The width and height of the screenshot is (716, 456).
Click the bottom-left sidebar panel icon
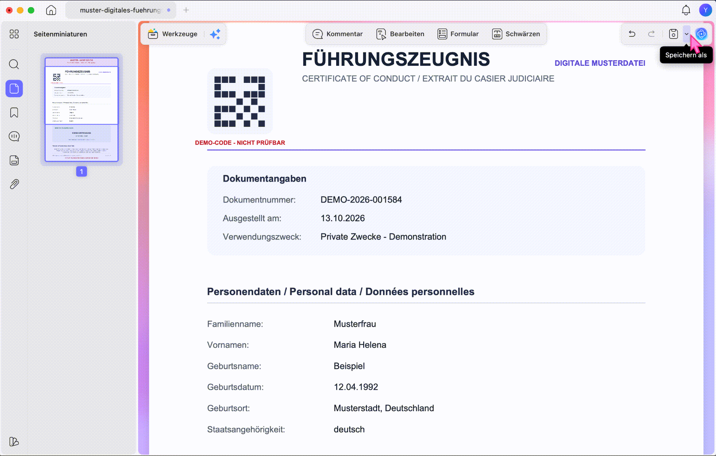point(14,441)
